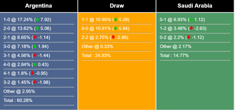Click green up arrow beside 0-0 draw
235x110 pixels.
pyautogui.click(x=115, y=28)
